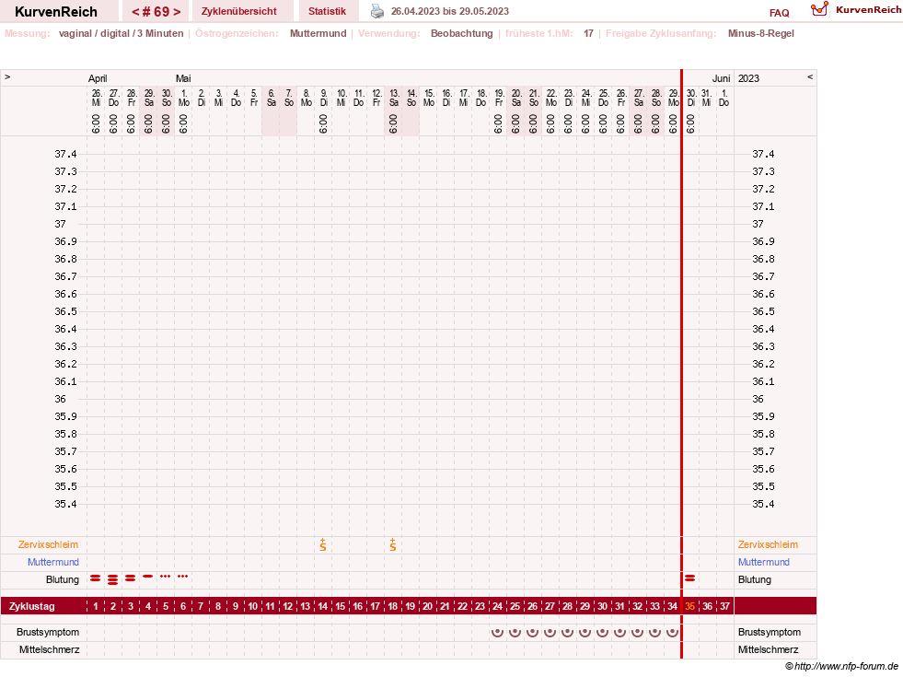The height and width of the screenshot is (677, 903).
Task: Click the spotting marker on cycle day 6
Action: (182, 577)
